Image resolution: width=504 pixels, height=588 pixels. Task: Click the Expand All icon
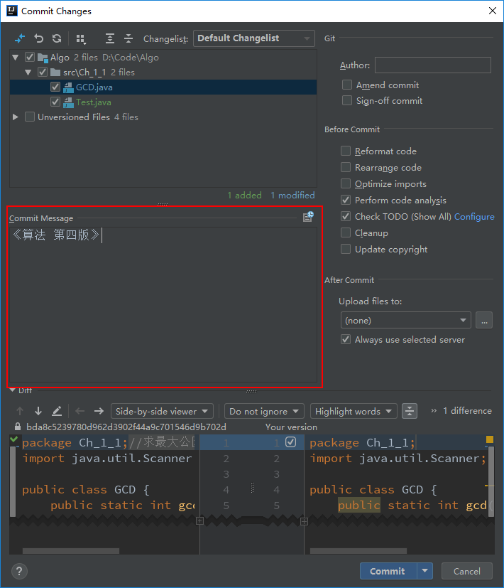tap(109, 38)
